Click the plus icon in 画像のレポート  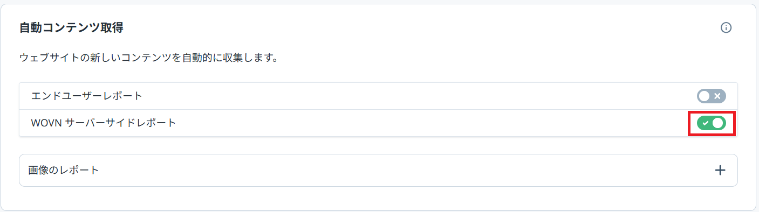(720, 170)
